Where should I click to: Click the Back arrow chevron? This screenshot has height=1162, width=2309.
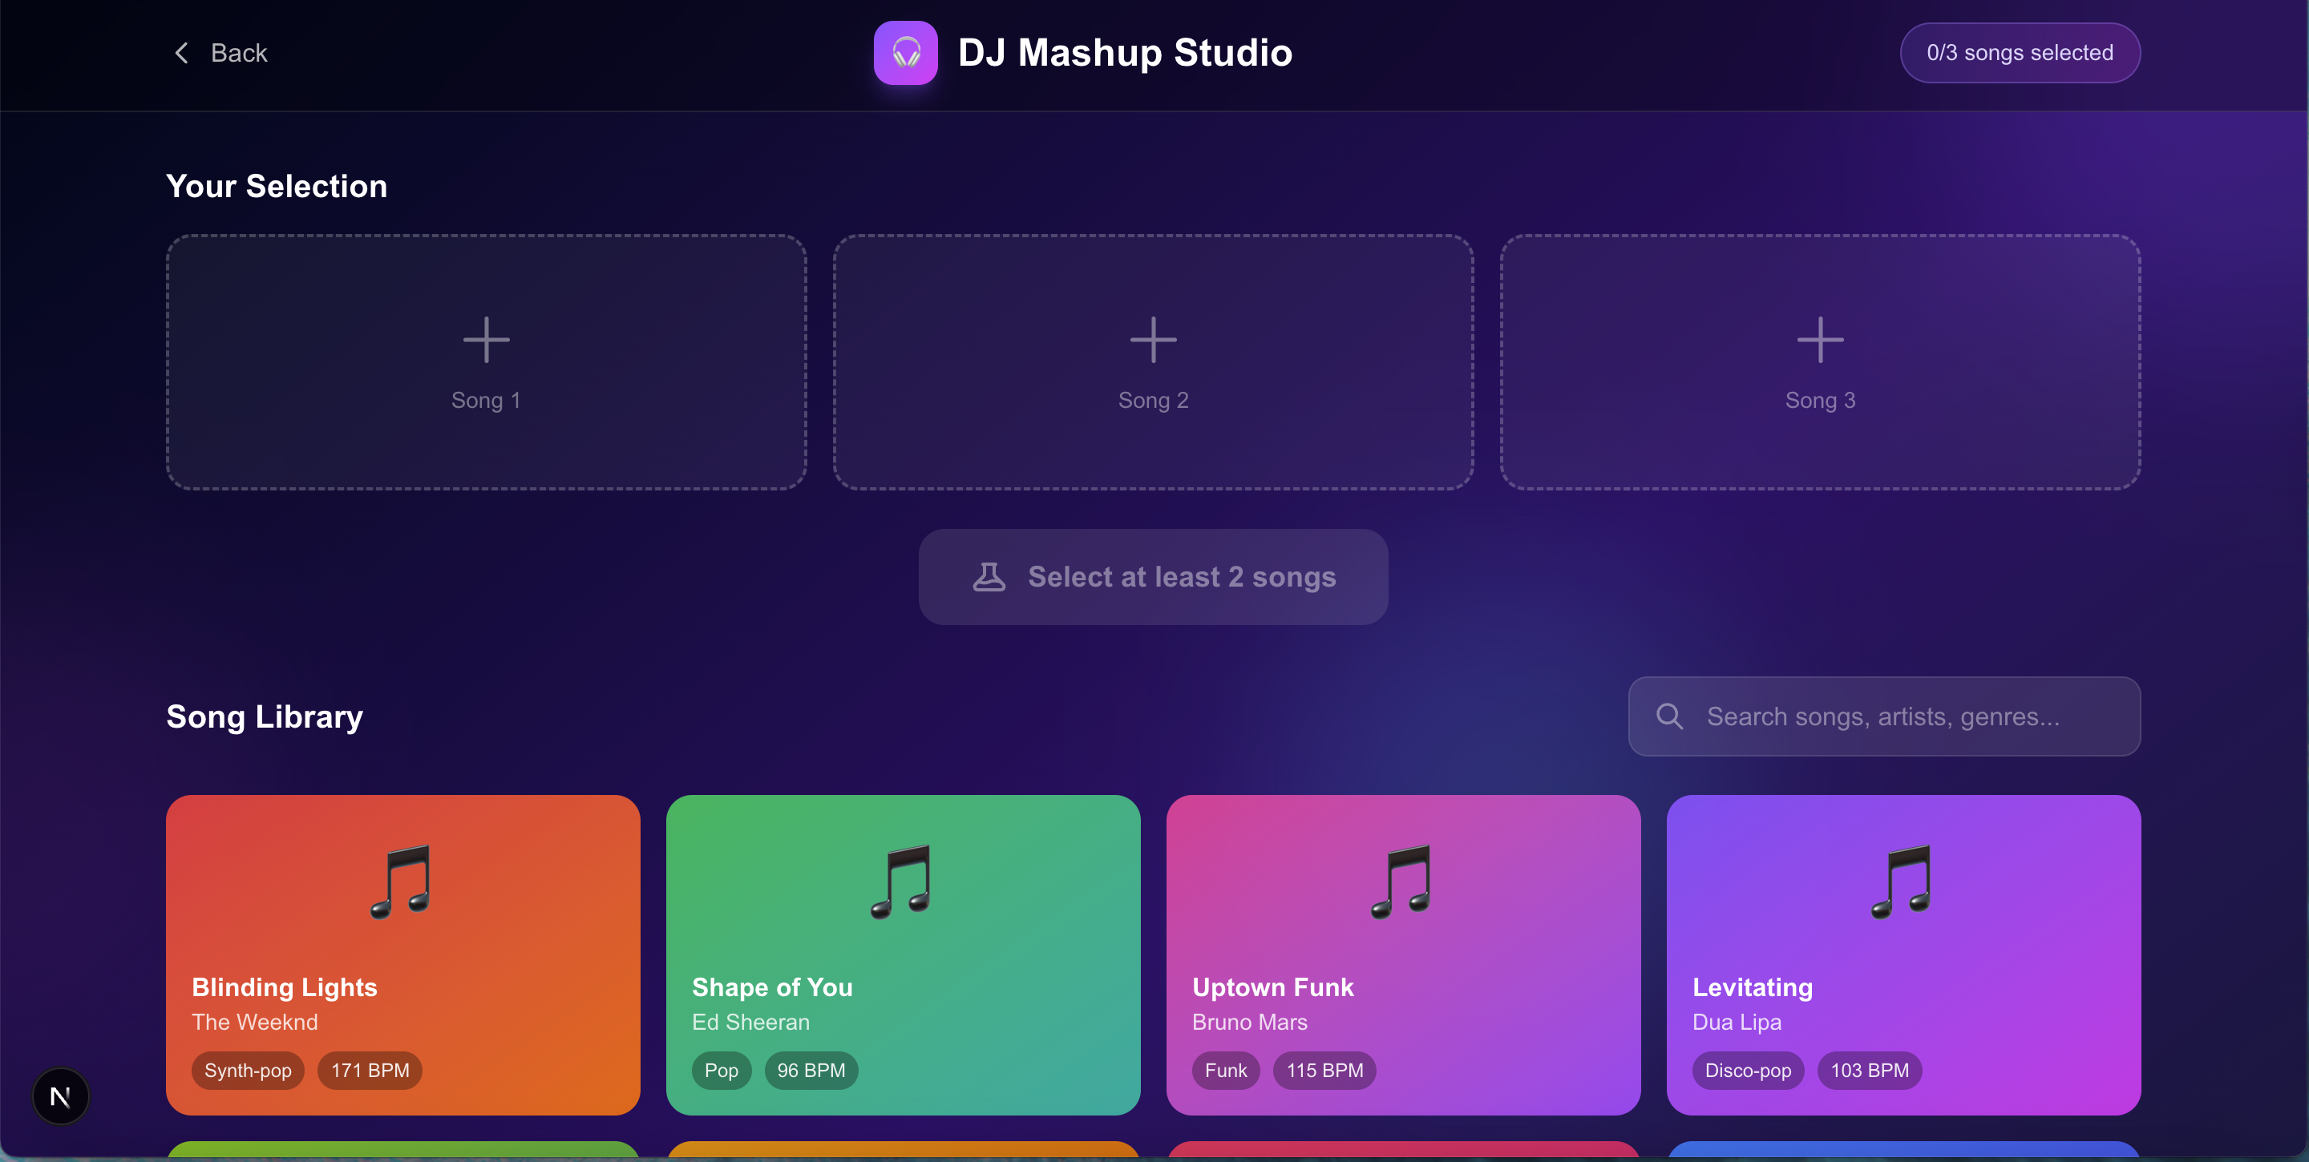click(181, 53)
